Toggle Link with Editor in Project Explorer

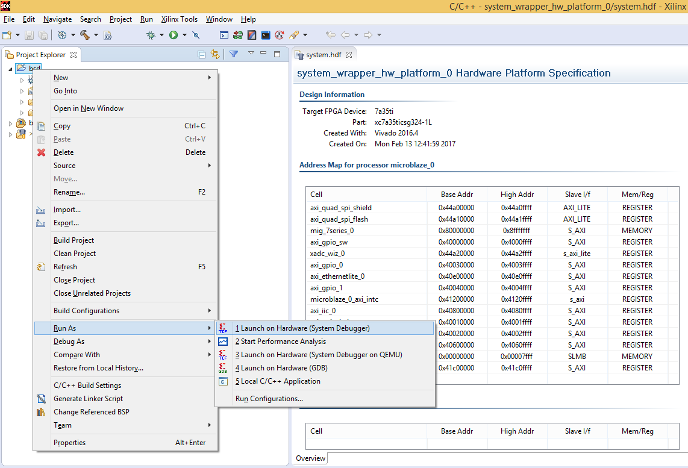point(215,54)
